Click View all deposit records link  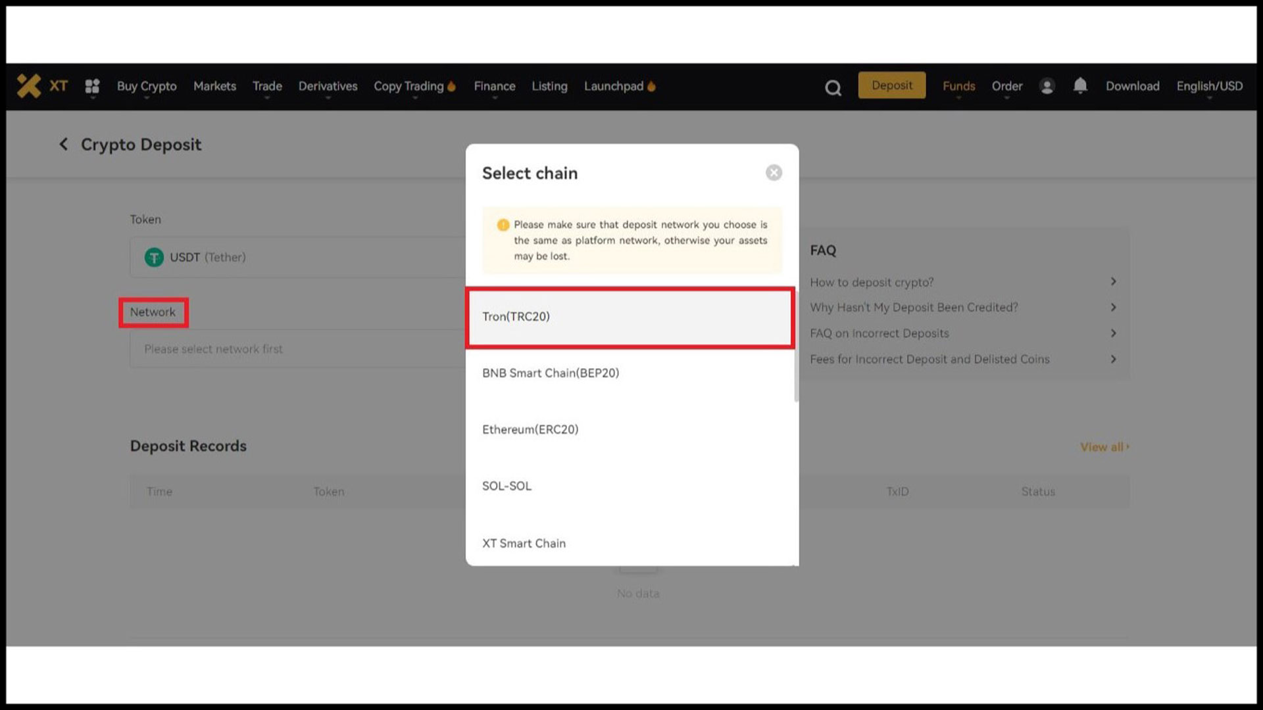1104,446
